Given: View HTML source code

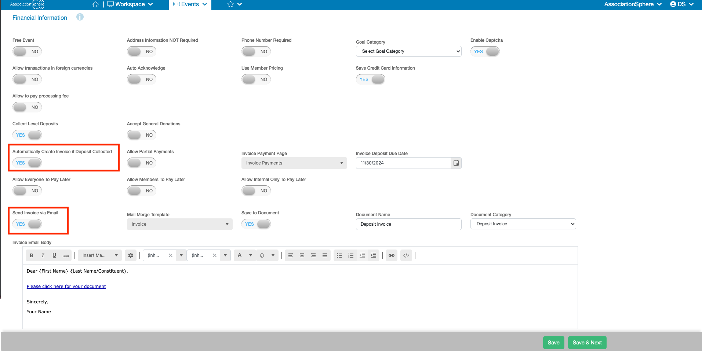Looking at the screenshot, I should 406,255.
